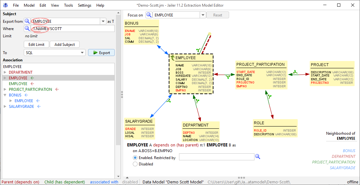Screen dimensions: 360x185
Task: Click the magnifier beside the Restricted by field
Action: click(x=258, y=157)
